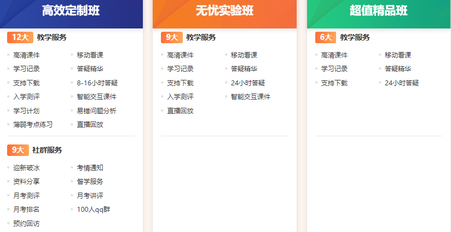Screen dimensions: 451x232
Task: Click the 迎新破冰 community service
Action: [x=26, y=168]
